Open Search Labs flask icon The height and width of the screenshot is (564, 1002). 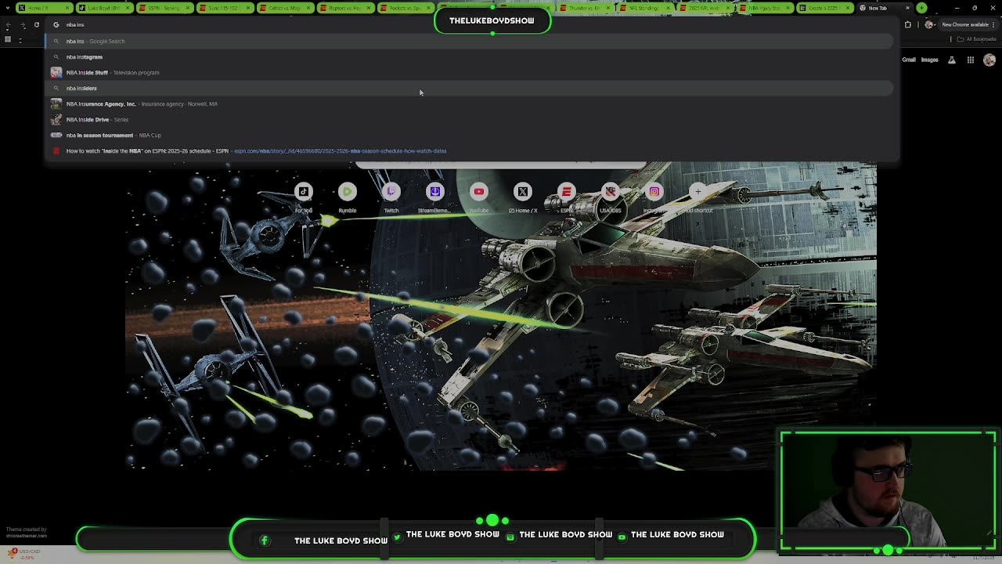point(952,60)
